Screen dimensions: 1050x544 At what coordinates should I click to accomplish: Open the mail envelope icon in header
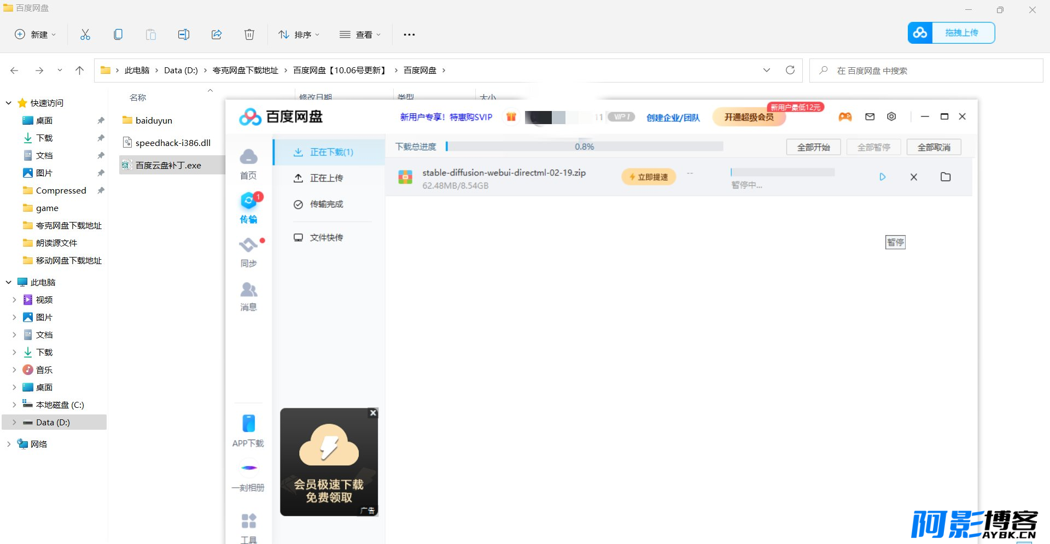(870, 116)
